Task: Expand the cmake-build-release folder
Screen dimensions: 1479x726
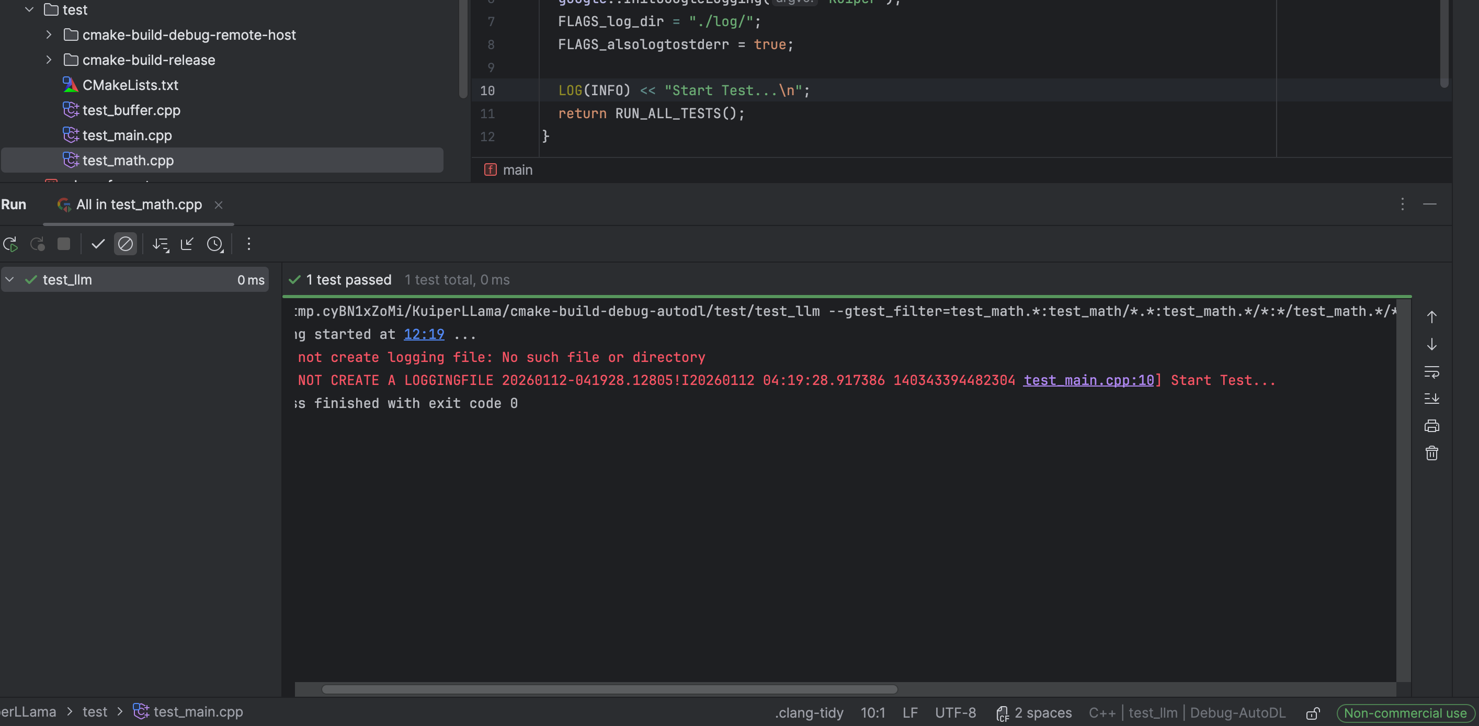Action: click(x=49, y=60)
